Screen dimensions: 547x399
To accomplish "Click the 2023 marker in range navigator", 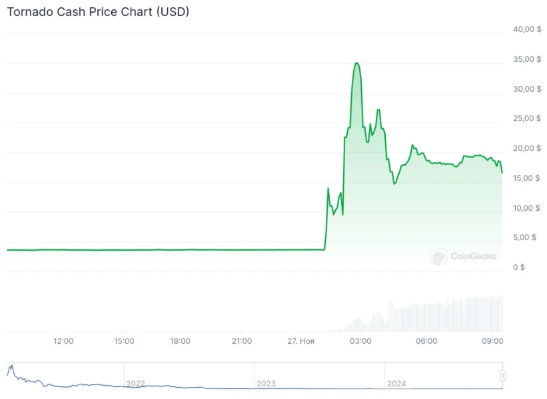I will pos(266,384).
